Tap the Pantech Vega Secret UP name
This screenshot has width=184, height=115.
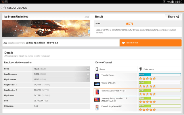[x=112, y=106]
